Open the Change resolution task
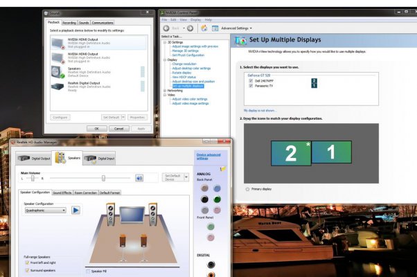 pos(184,64)
